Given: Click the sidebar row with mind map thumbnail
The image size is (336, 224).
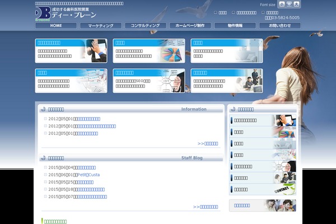Looking at the screenshot, I should point(263,166).
